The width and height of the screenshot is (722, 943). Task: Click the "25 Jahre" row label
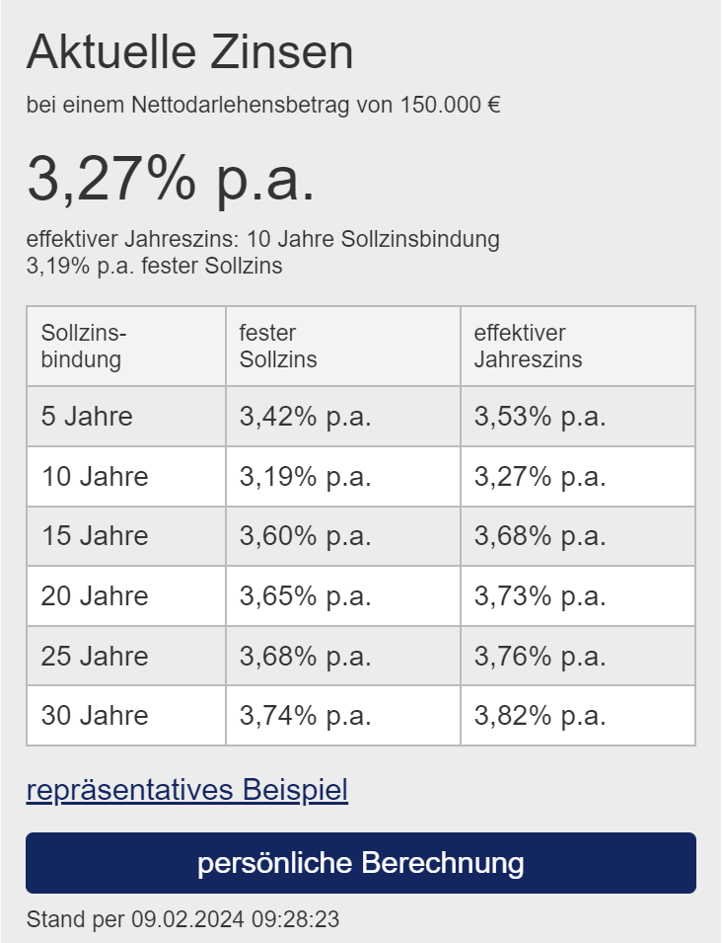(95, 657)
